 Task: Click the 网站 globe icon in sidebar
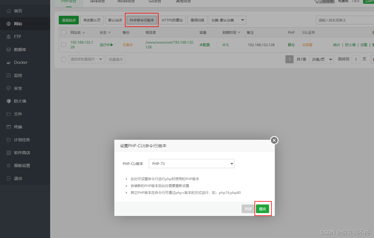coord(9,24)
